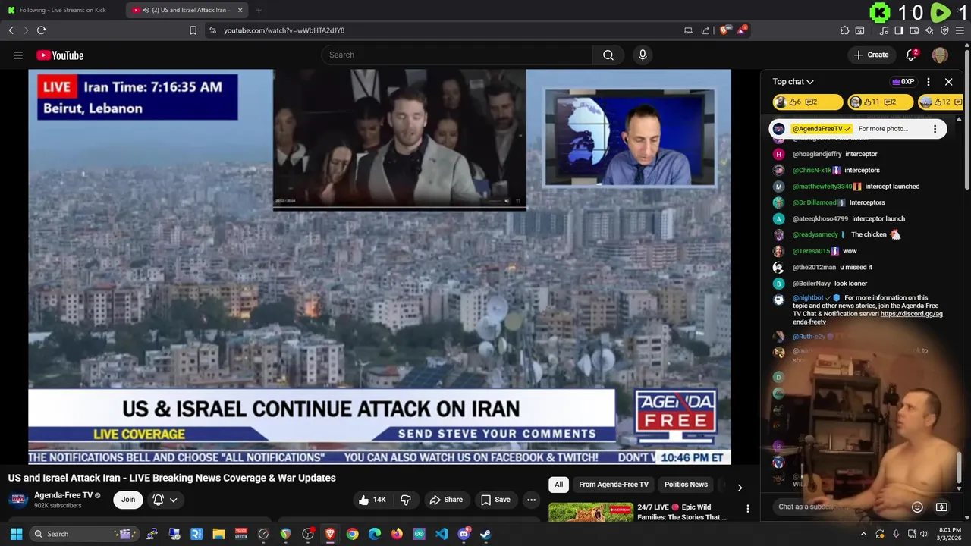Open the Agenda-Free TV channel avatar
This screenshot has width=971, height=546.
19,500
